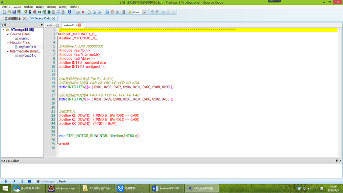Click the Source Code module toolbar icon
Viewport: 343px width, 193px height.
click(58, 12)
